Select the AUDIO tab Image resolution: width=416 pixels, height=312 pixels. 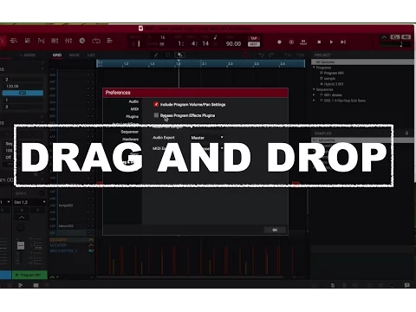tap(28, 55)
